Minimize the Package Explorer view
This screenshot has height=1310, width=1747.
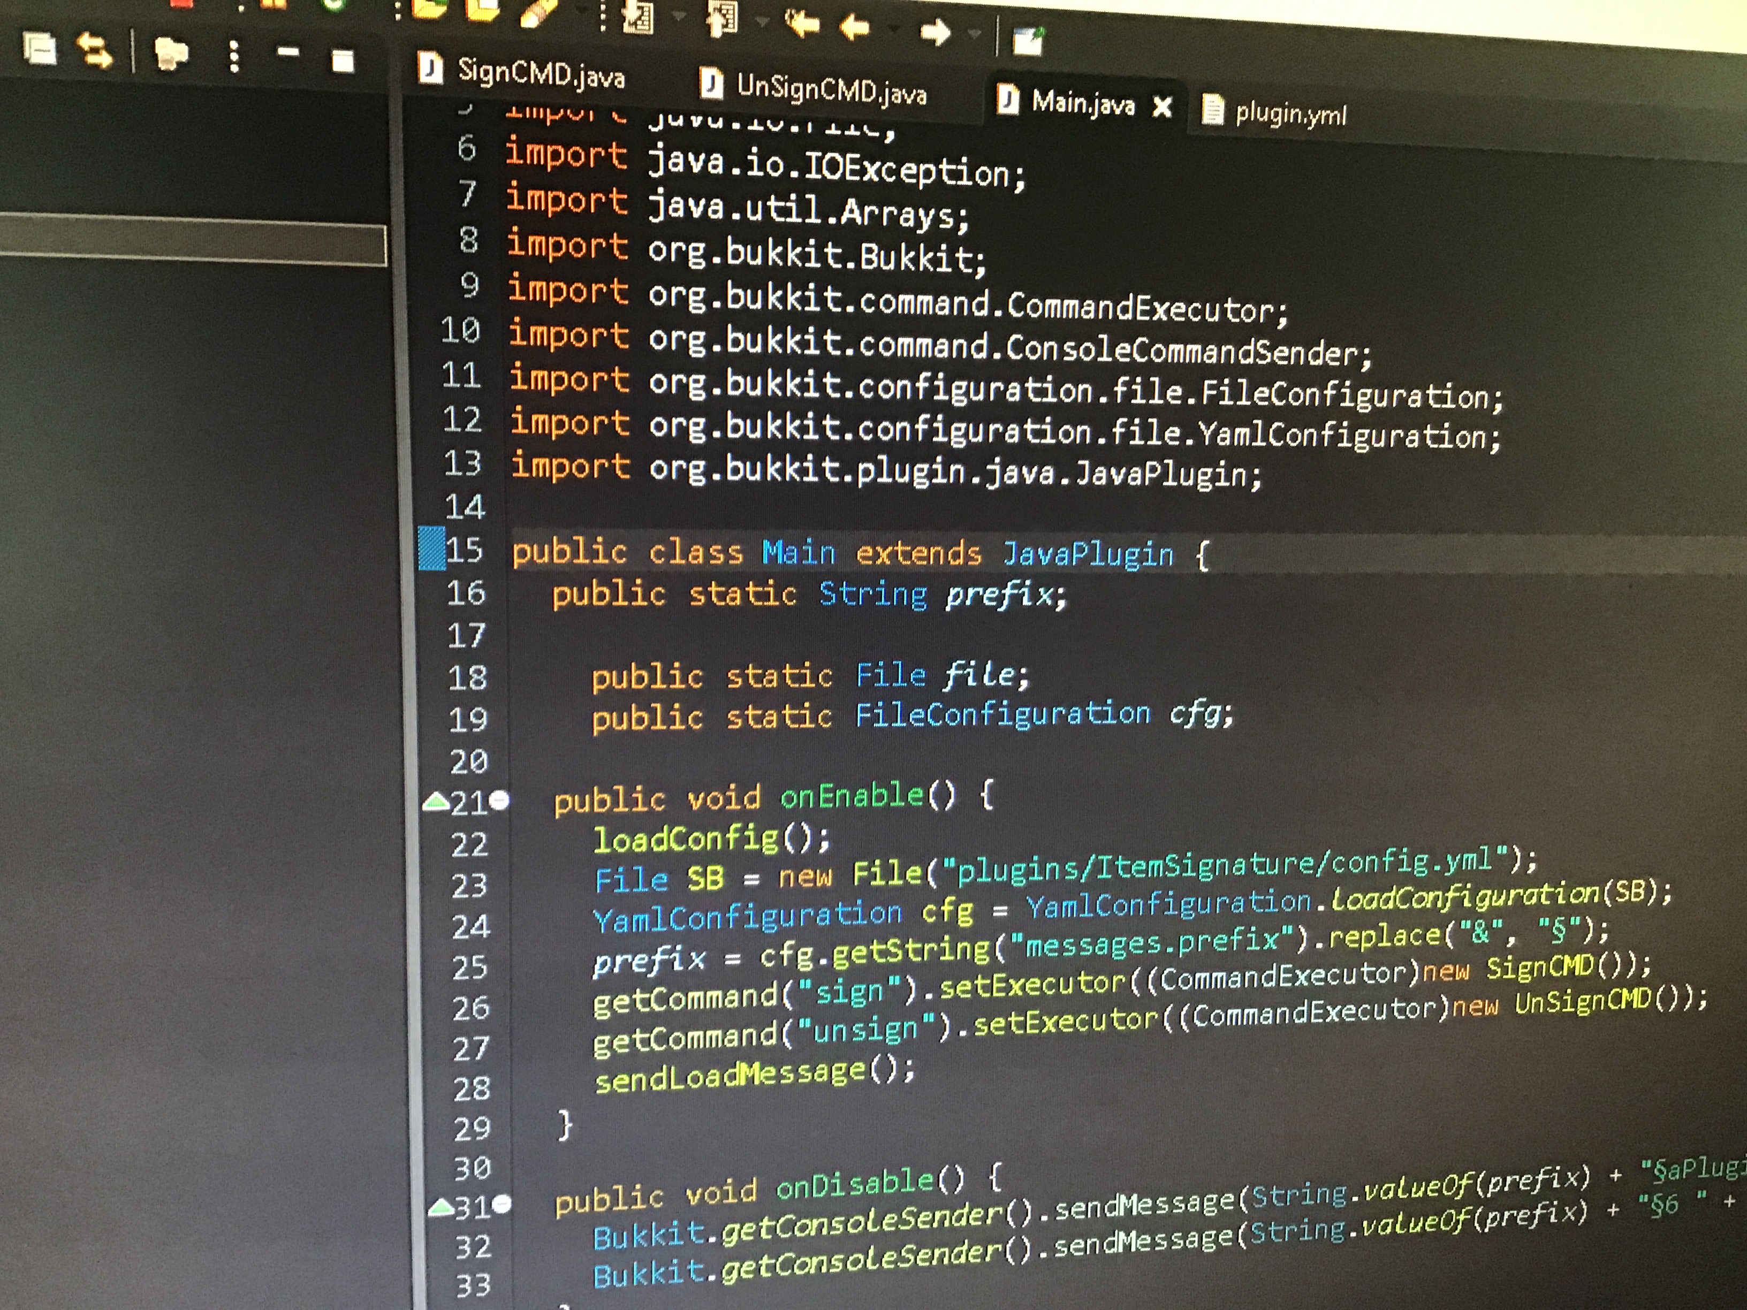[x=288, y=53]
